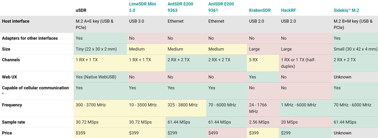Click the uSDR price cell $359

coord(100,133)
